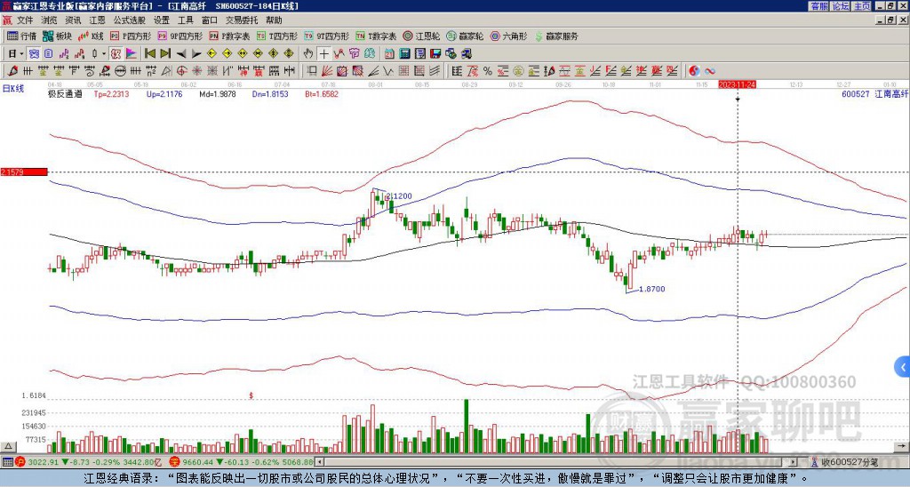
Task: Click the 极反通道 indicator label
Action: point(64,93)
